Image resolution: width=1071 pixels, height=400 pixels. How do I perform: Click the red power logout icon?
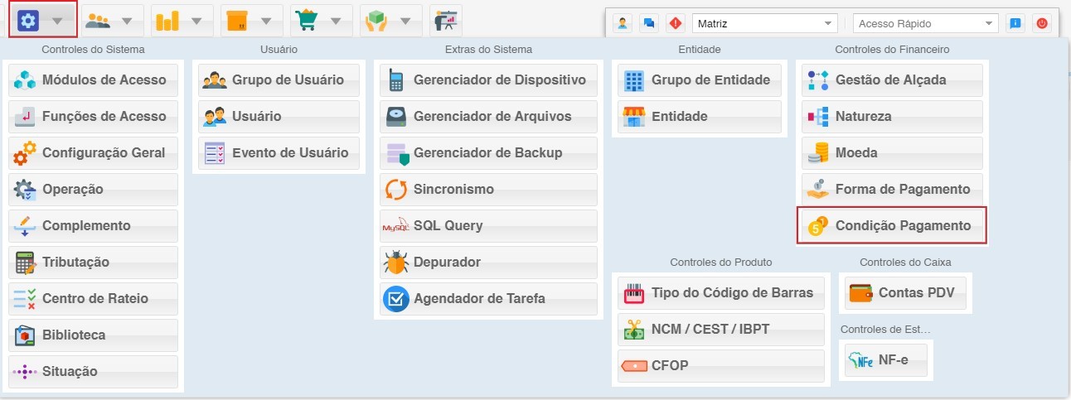[x=1041, y=23]
